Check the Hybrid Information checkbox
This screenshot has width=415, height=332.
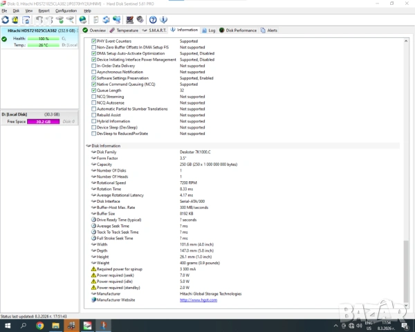[x=94, y=121]
